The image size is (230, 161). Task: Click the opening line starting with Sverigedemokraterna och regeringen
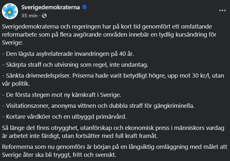point(107,27)
